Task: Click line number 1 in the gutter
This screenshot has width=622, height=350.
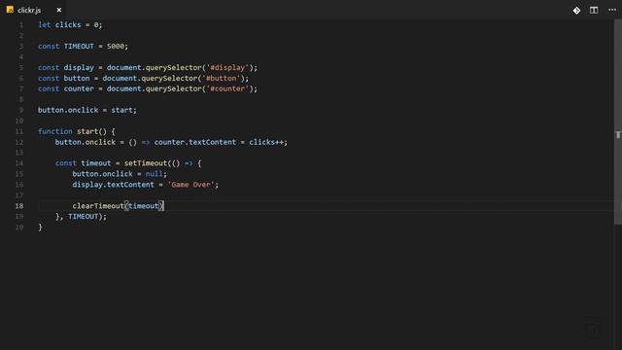Action: (21, 25)
